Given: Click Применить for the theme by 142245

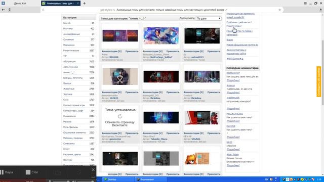Looking at the screenshot, I should pos(132,92).
